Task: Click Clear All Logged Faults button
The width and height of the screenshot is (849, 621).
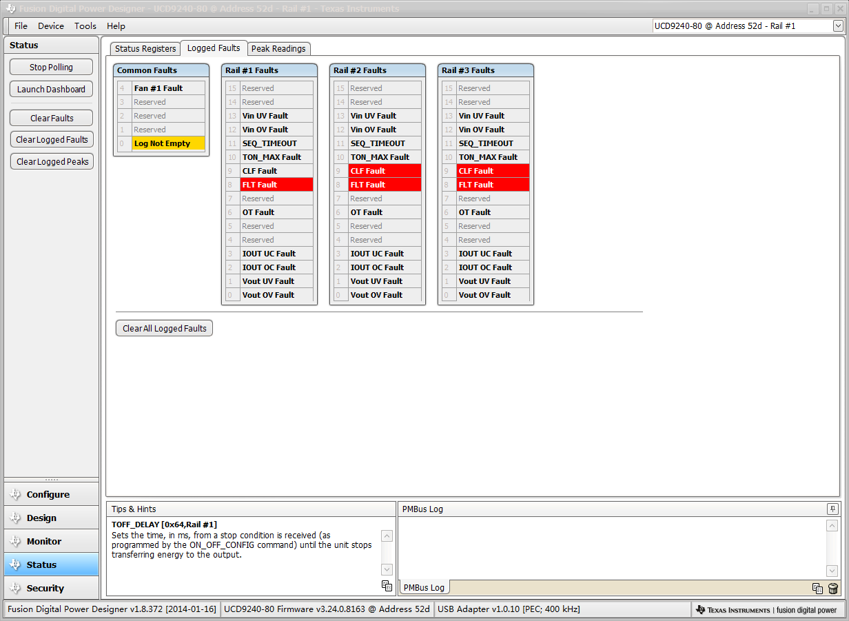Action: tap(165, 329)
